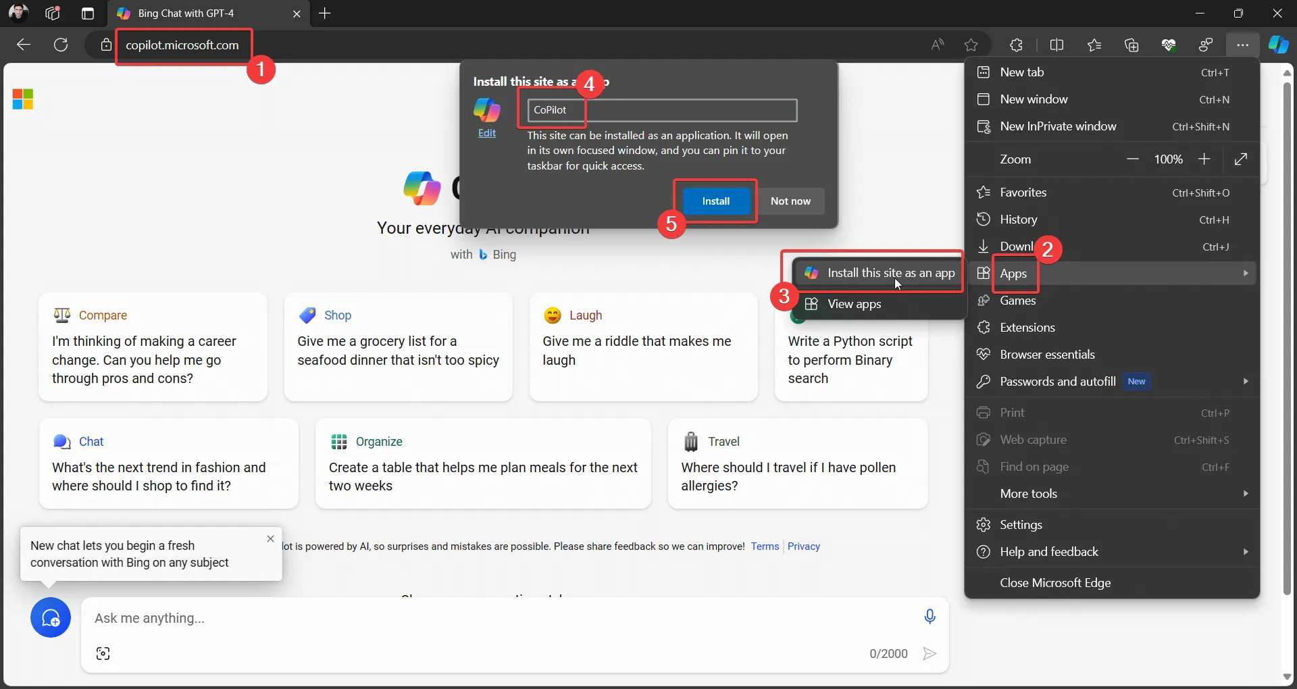Start a new topic with blue chat button
The height and width of the screenshot is (689, 1297).
(51, 617)
